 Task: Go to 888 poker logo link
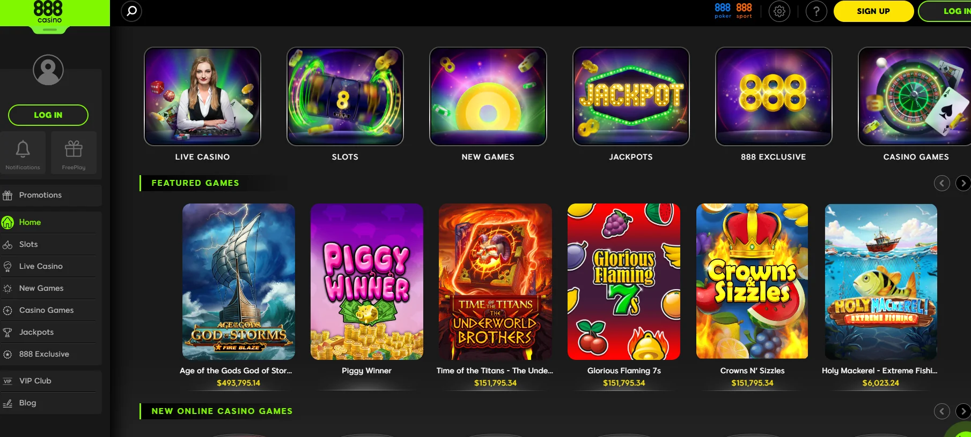pos(723,11)
